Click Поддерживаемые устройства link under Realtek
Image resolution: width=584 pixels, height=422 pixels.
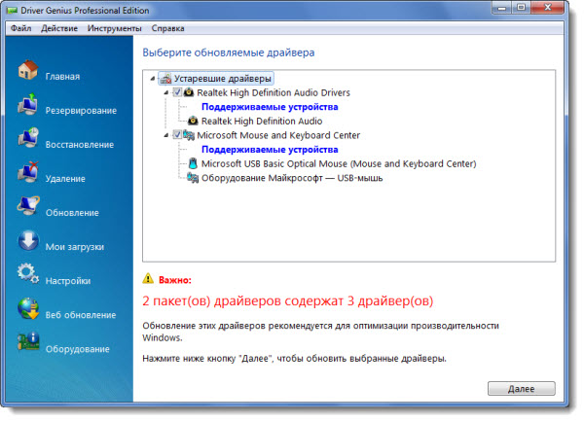click(x=270, y=107)
